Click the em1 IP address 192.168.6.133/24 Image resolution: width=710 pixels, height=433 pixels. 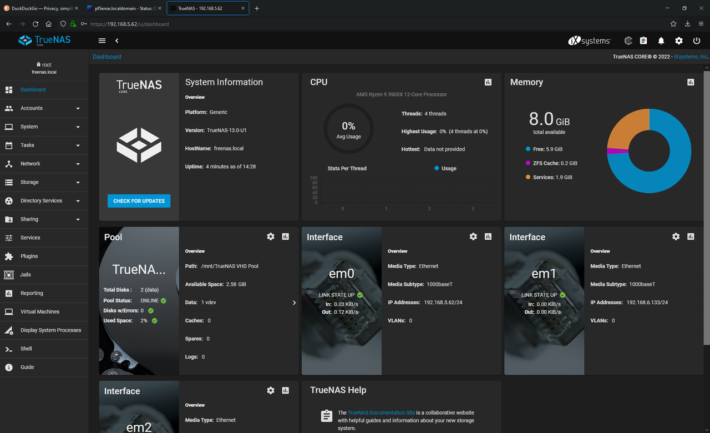pyautogui.click(x=647, y=303)
